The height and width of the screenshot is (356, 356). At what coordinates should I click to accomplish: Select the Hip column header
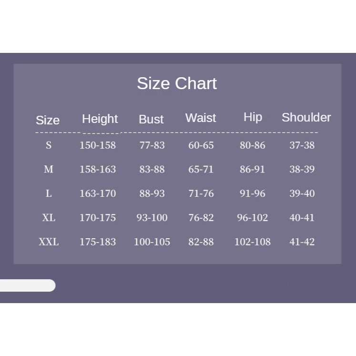(253, 117)
